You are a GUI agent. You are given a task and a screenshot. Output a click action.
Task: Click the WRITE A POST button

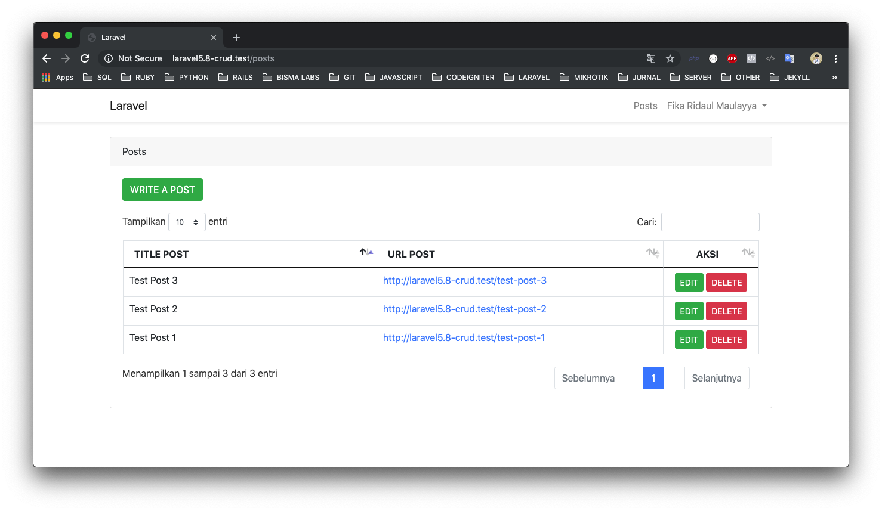click(162, 190)
